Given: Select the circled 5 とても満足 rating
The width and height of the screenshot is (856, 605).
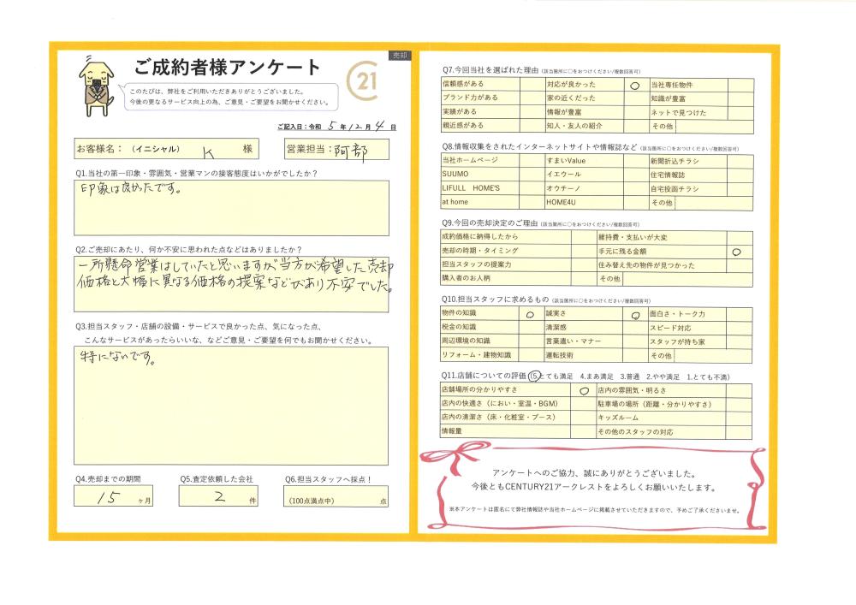Looking at the screenshot, I should [x=535, y=376].
